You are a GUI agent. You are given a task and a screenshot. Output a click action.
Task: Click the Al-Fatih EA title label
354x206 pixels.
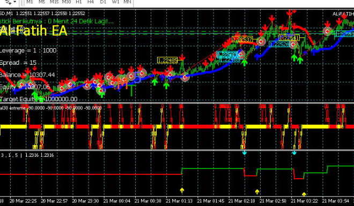tap(34, 30)
